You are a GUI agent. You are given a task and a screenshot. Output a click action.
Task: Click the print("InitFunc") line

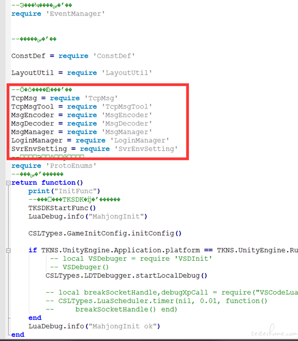64,191
